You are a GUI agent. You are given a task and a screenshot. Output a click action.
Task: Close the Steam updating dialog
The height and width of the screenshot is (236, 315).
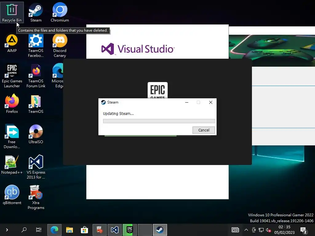210,102
